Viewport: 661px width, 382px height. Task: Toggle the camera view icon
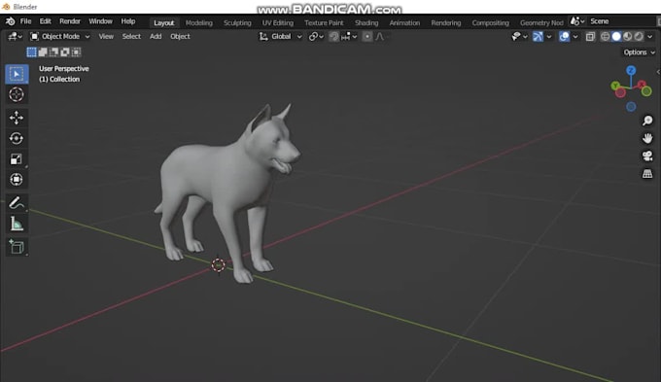tap(647, 156)
